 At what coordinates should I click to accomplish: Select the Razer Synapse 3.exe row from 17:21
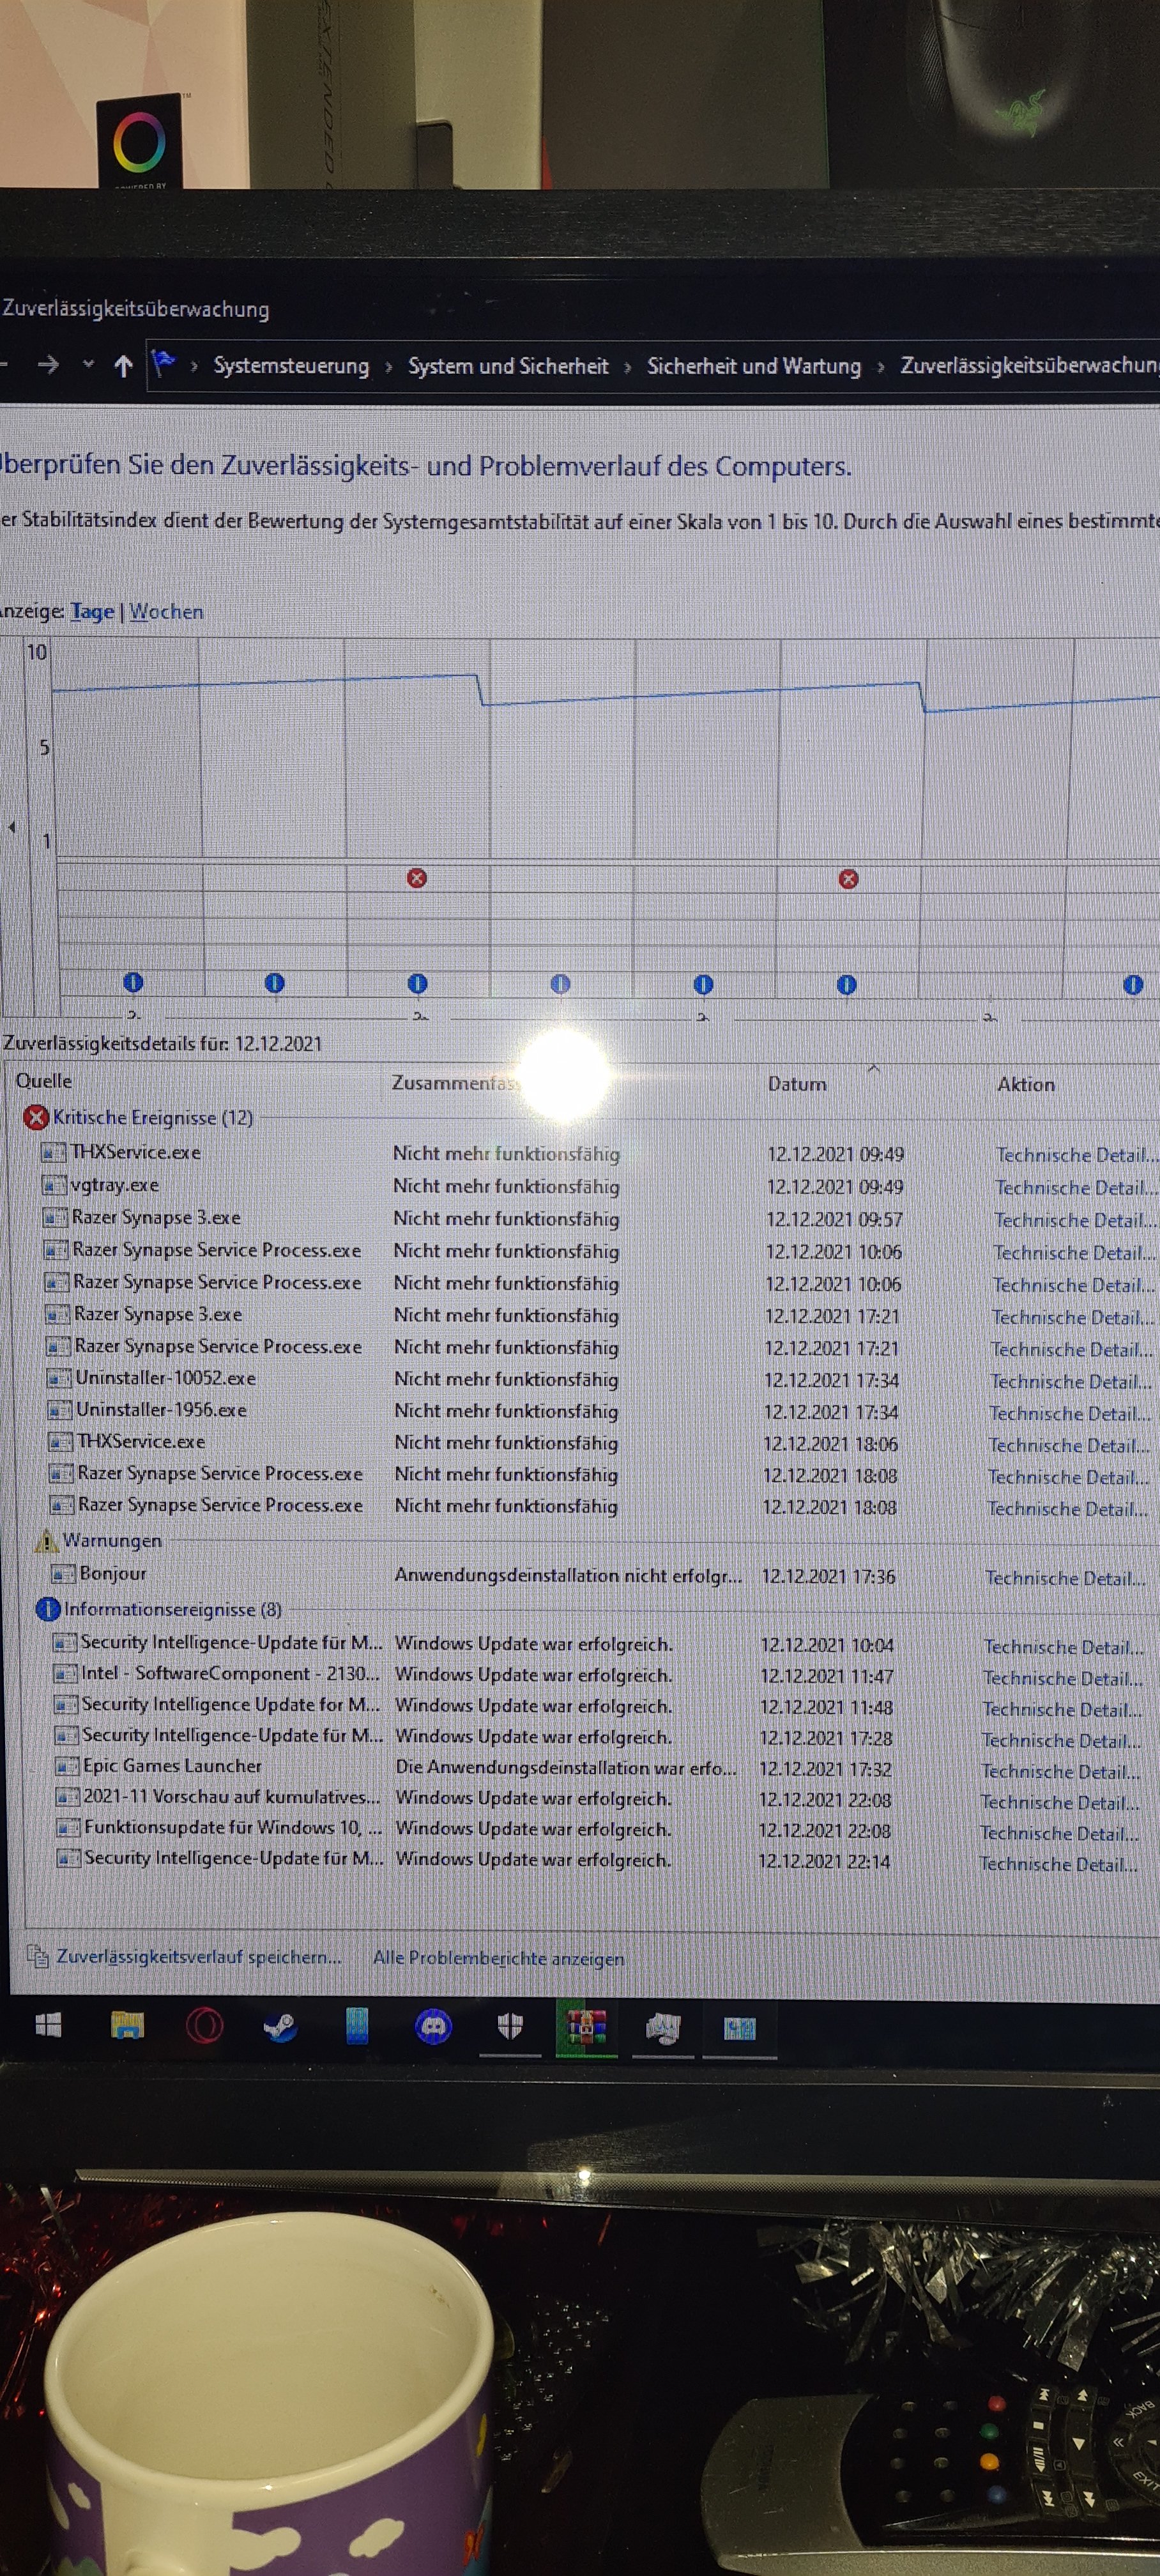click(x=600, y=1315)
